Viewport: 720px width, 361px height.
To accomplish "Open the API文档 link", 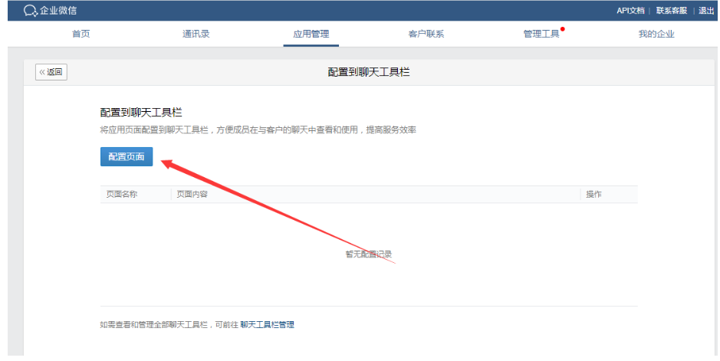I will coord(630,11).
